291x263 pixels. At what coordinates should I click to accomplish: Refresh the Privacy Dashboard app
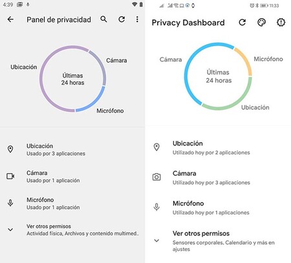click(x=242, y=23)
